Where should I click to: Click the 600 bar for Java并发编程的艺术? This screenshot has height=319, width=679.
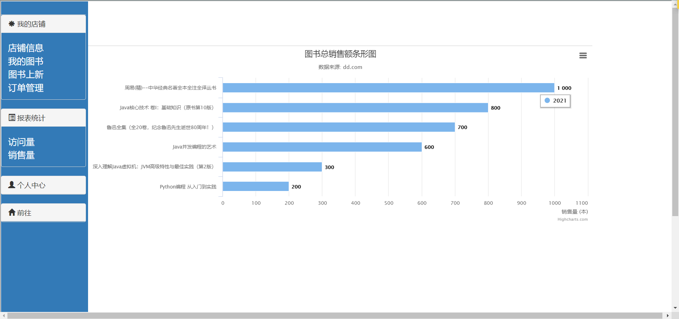[x=322, y=147]
